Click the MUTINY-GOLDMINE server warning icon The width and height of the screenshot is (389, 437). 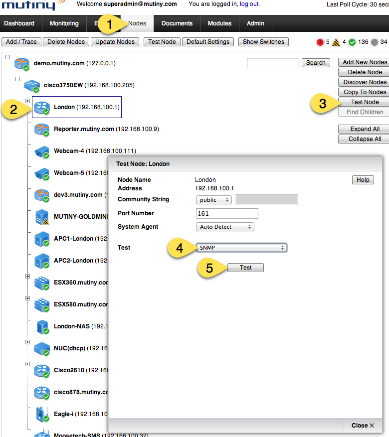42,217
